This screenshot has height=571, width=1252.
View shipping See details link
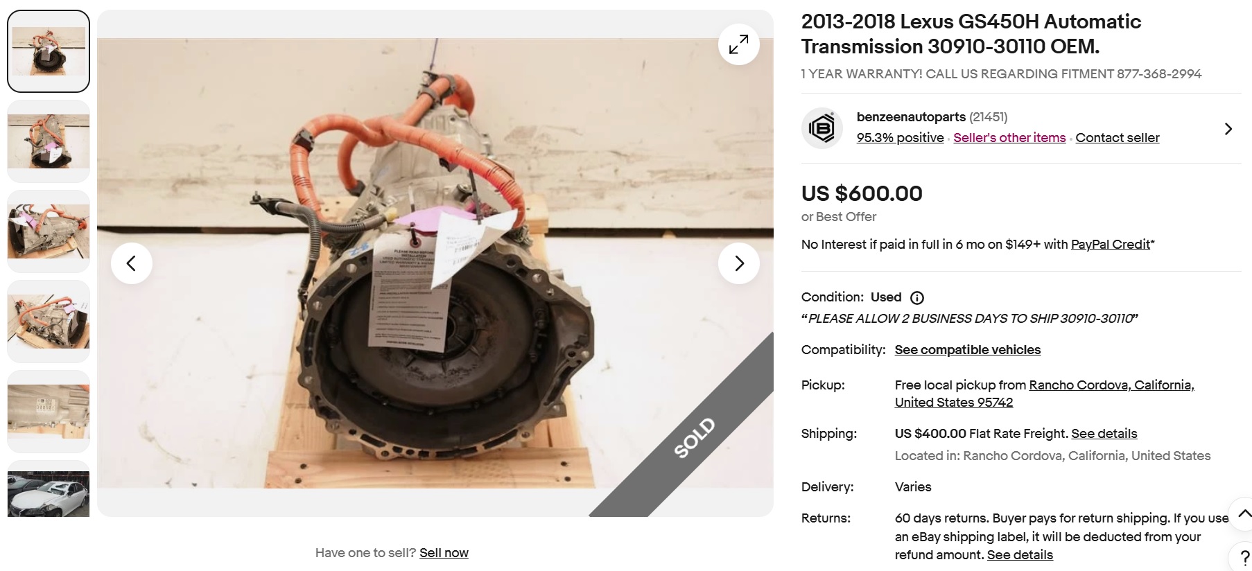tap(1104, 434)
